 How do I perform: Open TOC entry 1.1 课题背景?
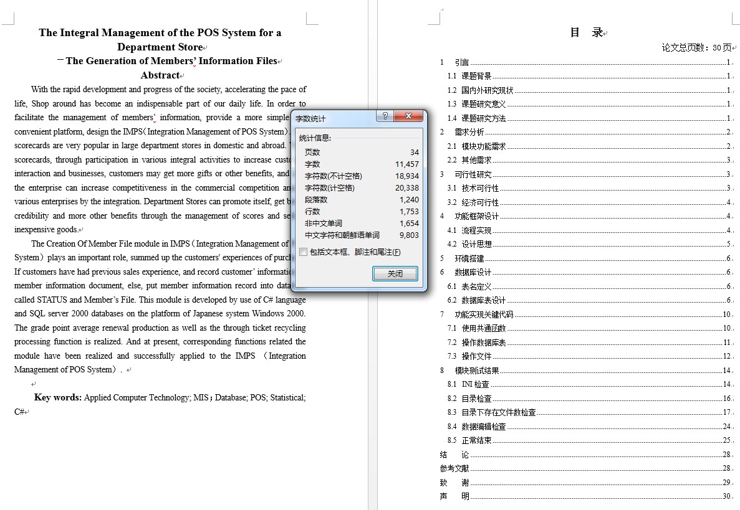coord(589,76)
